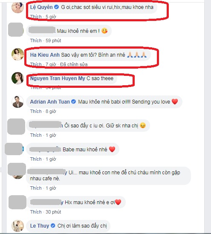Visit Ha Kieu Anh's profile name link
The width and height of the screenshot is (211, 234).
(45, 55)
